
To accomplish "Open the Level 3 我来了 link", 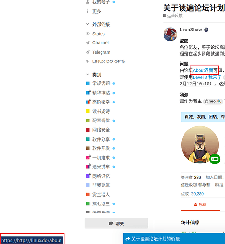I will [207, 77].
